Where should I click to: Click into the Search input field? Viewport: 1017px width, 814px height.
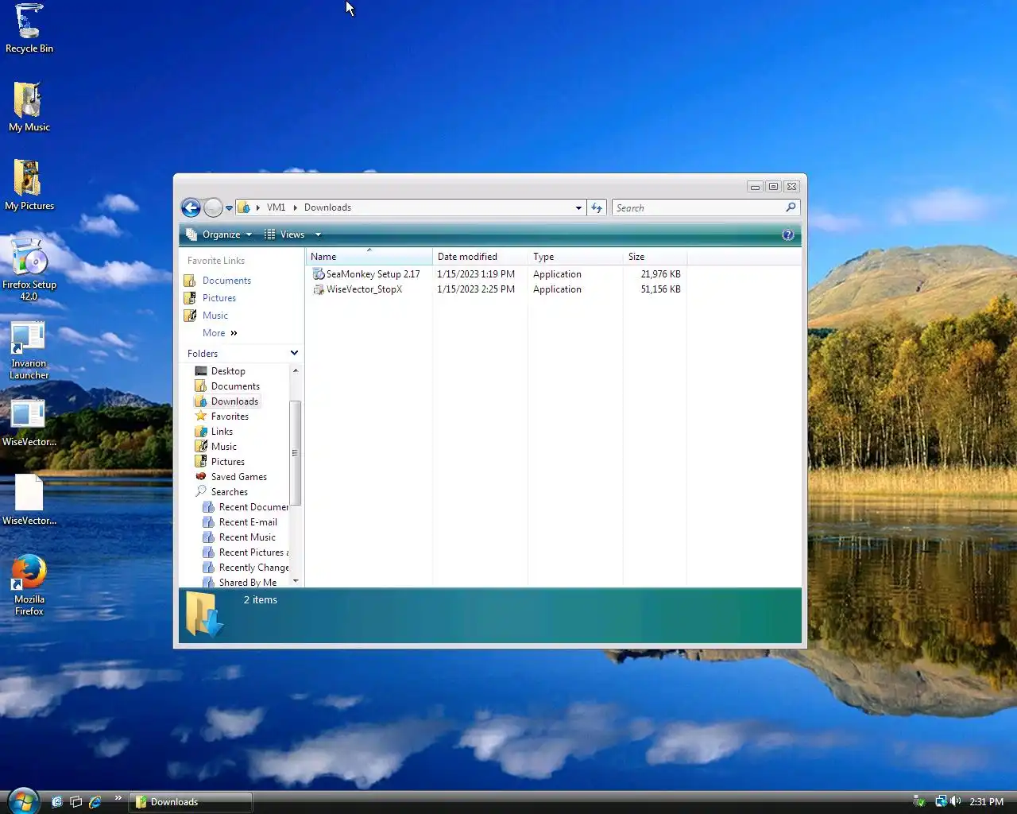pos(699,207)
